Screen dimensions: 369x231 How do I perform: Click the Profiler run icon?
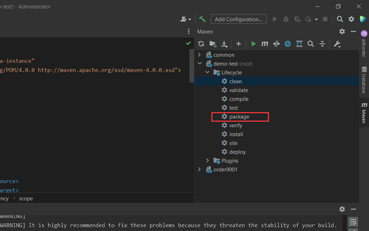308,19
